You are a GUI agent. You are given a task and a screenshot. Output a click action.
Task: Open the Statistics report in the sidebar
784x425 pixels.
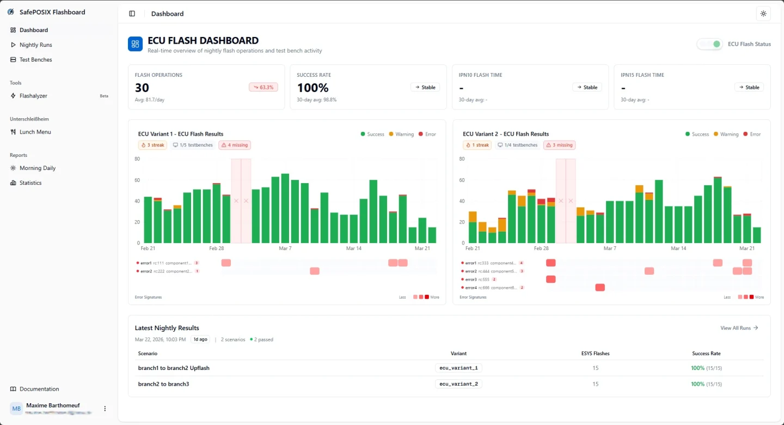tap(59, 183)
